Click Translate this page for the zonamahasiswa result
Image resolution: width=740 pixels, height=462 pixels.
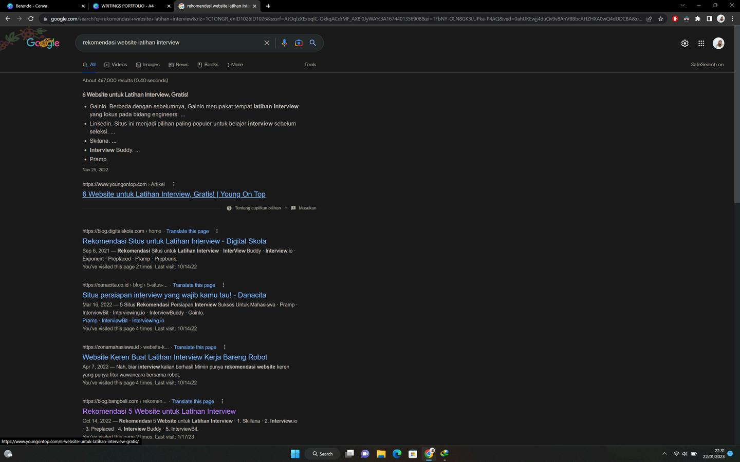pos(195,348)
